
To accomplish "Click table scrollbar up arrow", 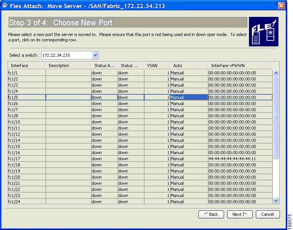I will tap(276, 73).
